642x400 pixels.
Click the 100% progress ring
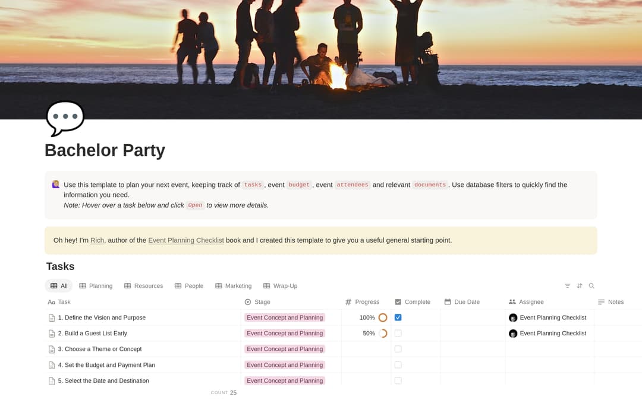383,318
